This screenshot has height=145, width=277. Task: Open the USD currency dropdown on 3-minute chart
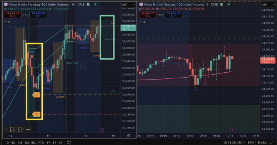coord(268,5)
